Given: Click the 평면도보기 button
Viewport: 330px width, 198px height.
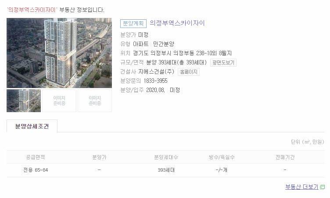Looking at the screenshot, I should 223,63.
